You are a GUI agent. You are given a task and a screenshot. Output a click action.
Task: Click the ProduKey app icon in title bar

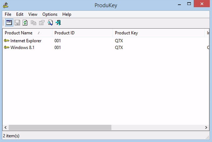click(6, 5)
